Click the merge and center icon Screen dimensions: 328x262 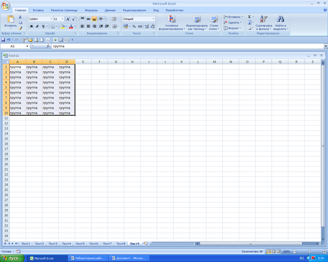click(114, 26)
